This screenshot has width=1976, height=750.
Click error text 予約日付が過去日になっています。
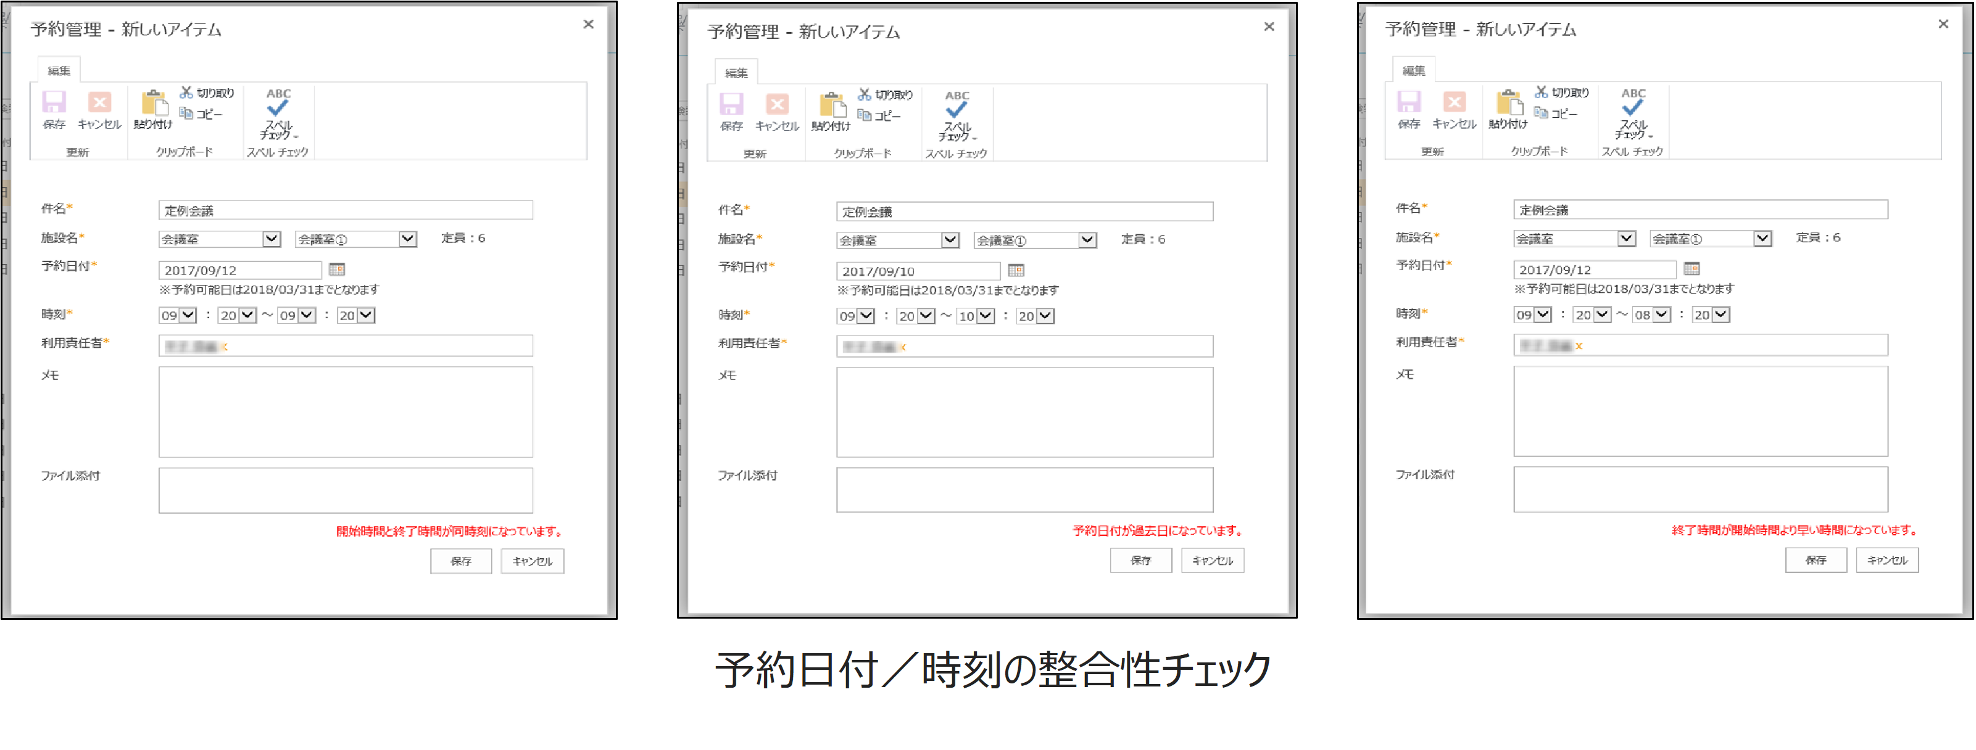1159,530
